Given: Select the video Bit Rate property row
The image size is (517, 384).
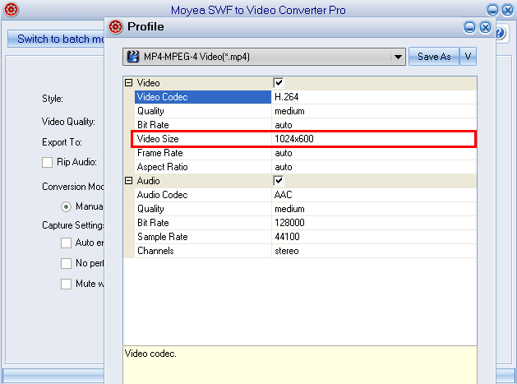Looking at the screenshot, I should pyautogui.click(x=305, y=125).
